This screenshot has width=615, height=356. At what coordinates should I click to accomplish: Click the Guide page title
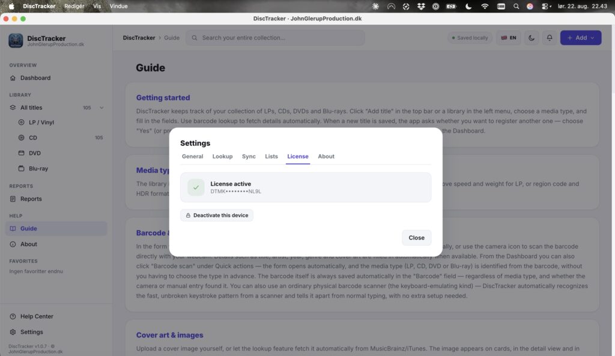click(150, 67)
